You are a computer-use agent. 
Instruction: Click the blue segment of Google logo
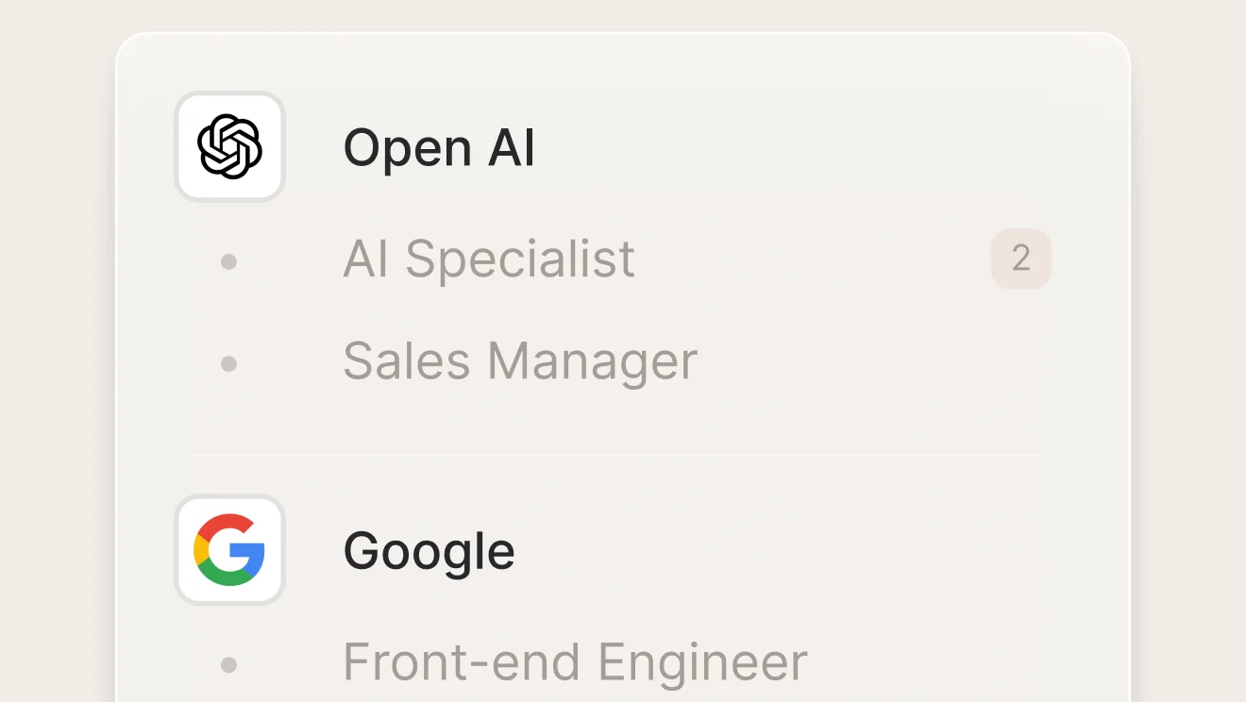(x=252, y=556)
